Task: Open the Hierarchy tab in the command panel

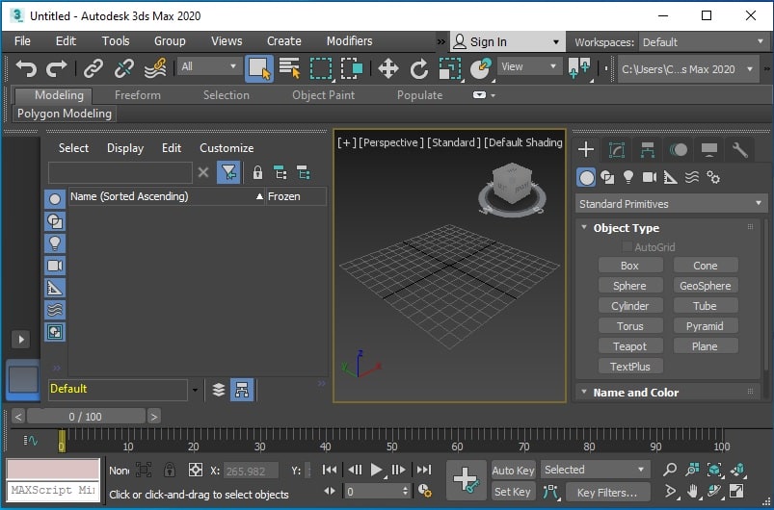Action: pos(648,149)
